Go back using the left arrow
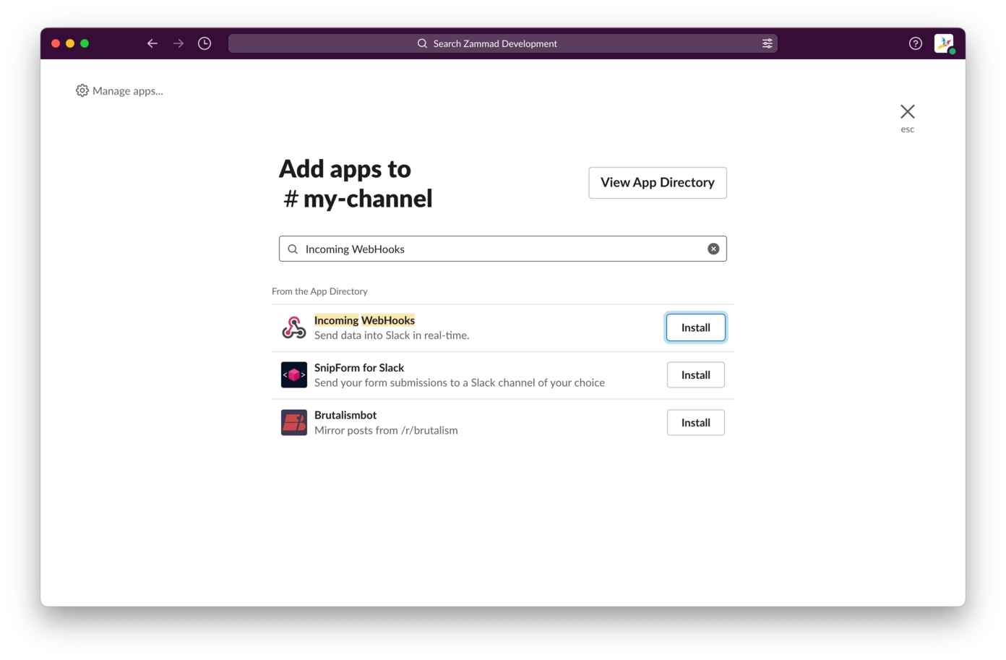The width and height of the screenshot is (1006, 660). tap(152, 43)
